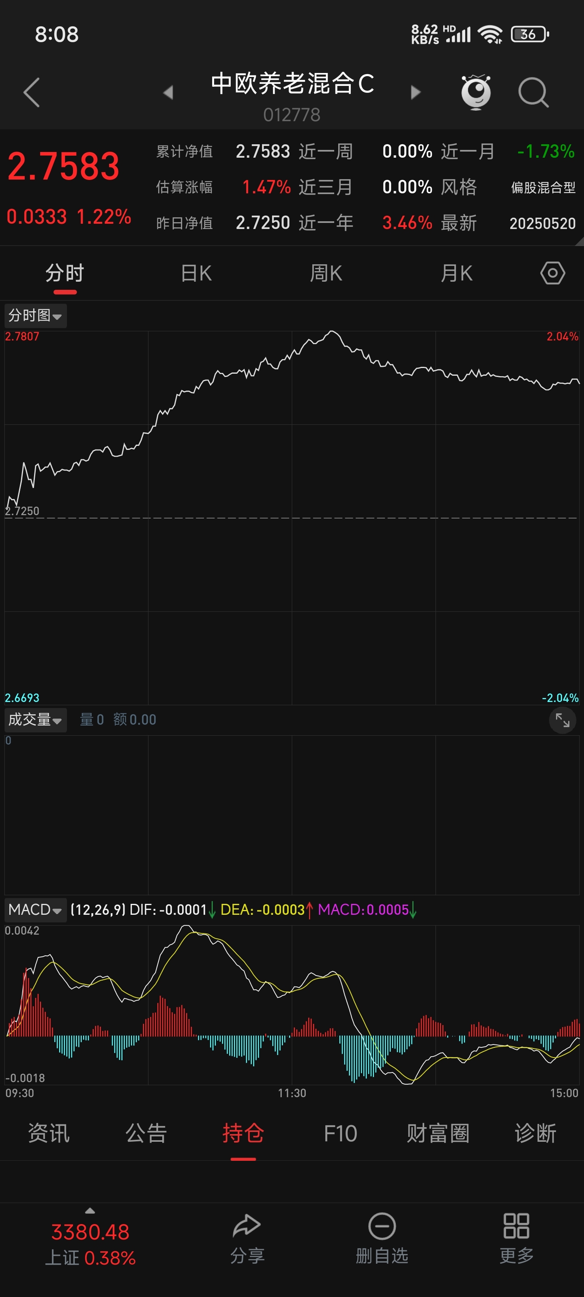Tap the change percentage 1.22%

(104, 217)
